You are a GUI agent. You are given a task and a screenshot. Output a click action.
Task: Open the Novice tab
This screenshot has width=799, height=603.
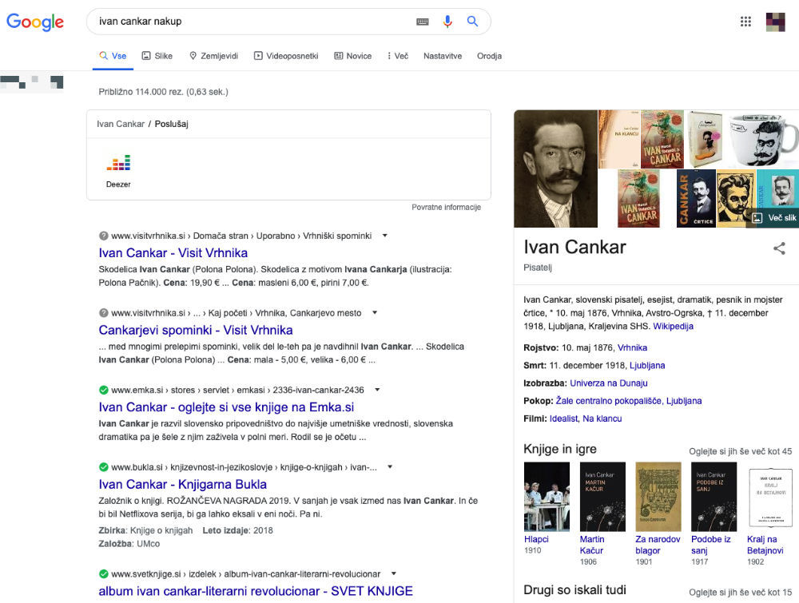(x=352, y=56)
